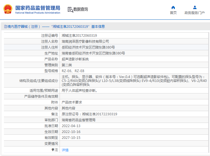Open 政务服务门户 navigation label
The image size is (210, 156).
pyautogui.click(x=195, y=13)
